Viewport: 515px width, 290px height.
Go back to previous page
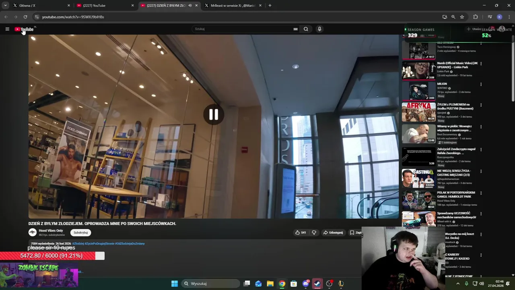[x=6, y=17]
